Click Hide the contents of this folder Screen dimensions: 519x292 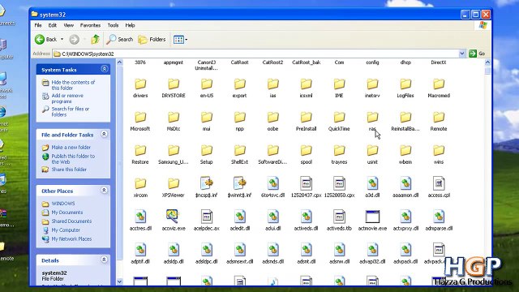(x=73, y=85)
